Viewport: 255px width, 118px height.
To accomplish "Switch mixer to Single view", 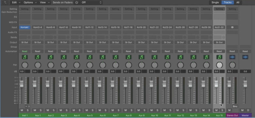I will [x=215, y=2].
